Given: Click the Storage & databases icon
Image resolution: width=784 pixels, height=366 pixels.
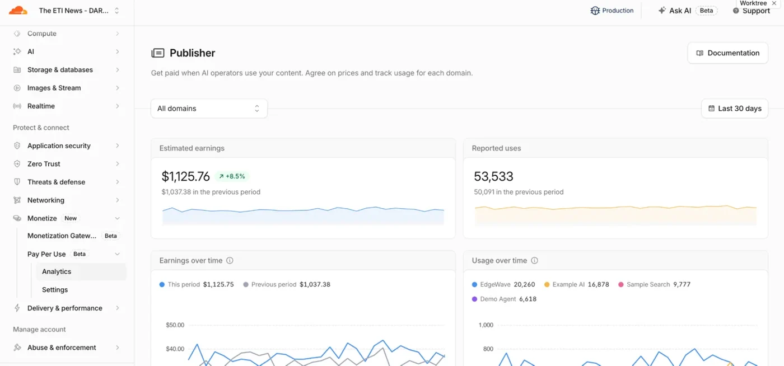Looking at the screenshot, I should 17,70.
